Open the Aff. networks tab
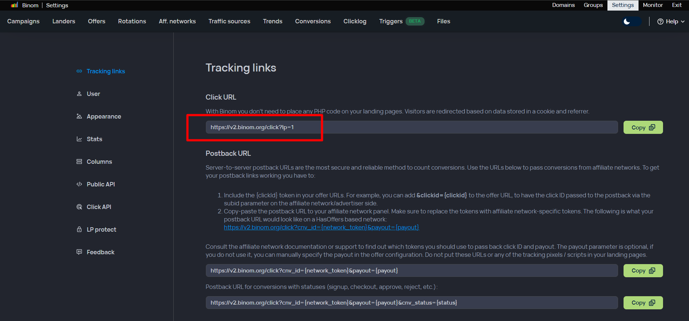The width and height of the screenshot is (689, 321). (x=177, y=21)
